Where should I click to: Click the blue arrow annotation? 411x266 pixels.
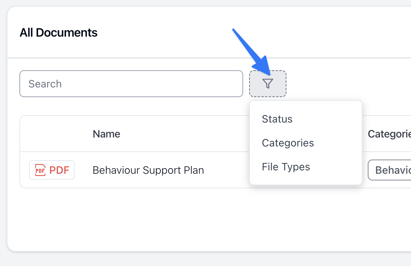[x=252, y=52]
